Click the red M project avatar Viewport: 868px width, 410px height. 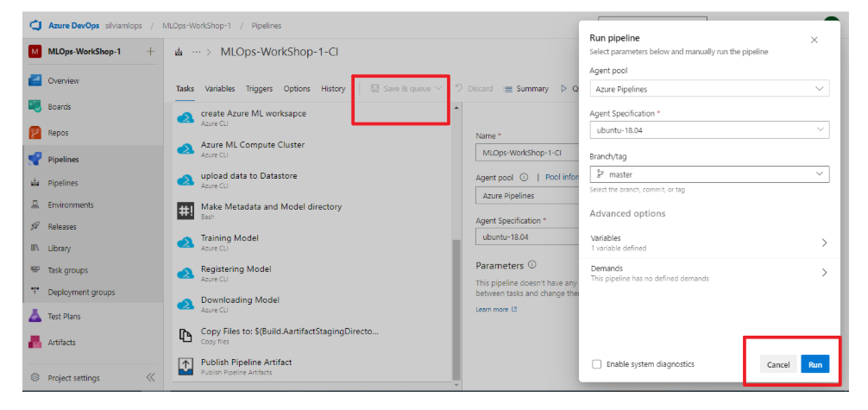35,52
